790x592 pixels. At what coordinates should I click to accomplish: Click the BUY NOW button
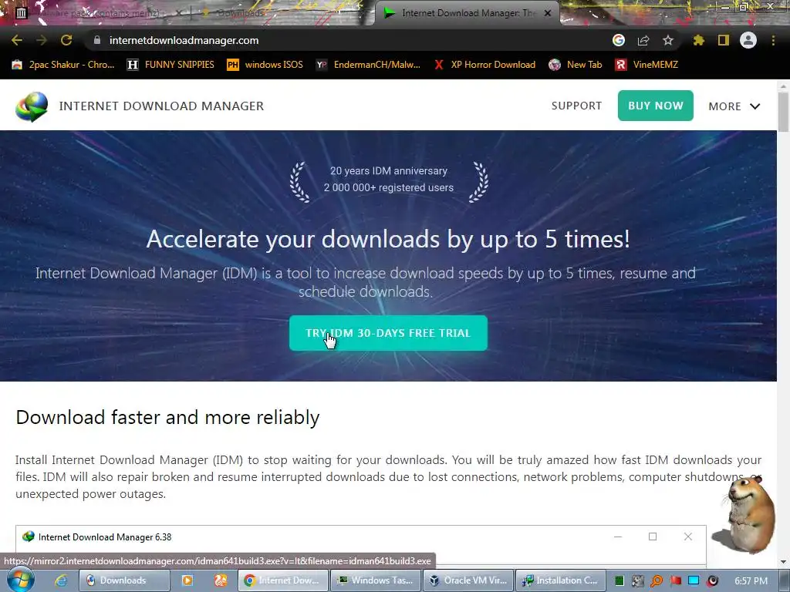(x=656, y=106)
